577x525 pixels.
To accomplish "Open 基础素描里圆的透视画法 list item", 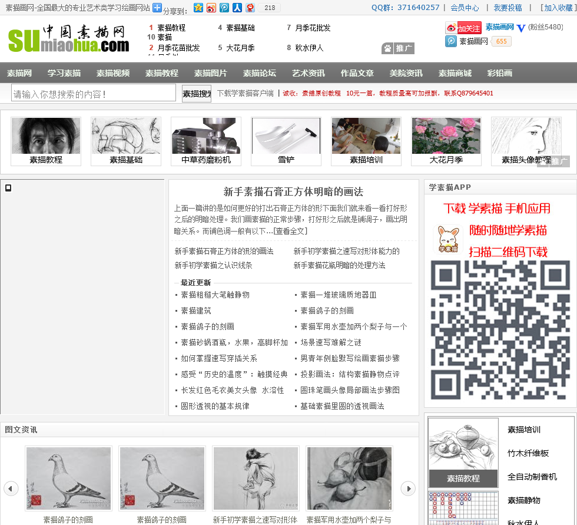I will [342, 406].
